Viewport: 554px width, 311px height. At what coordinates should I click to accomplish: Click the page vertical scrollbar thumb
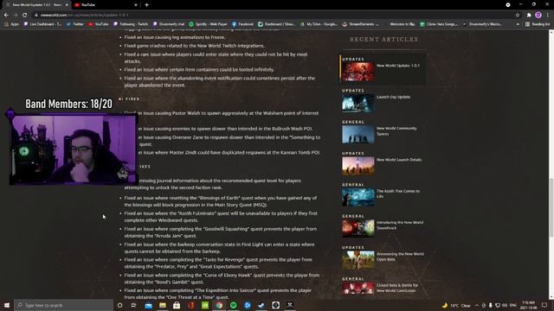click(551, 207)
